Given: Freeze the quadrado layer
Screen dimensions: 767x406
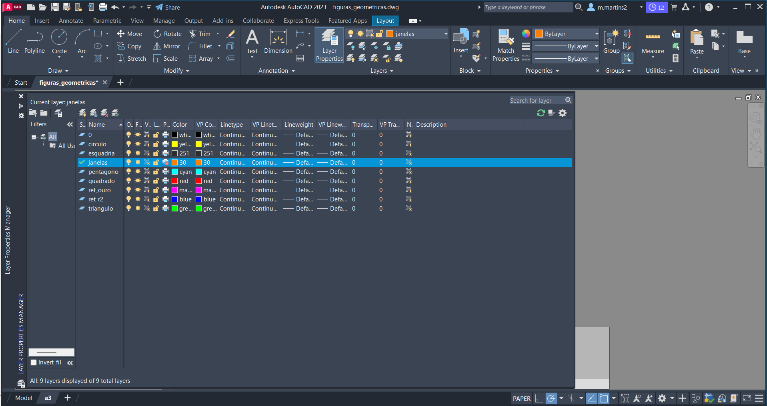Looking at the screenshot, I should [x=138, y=181].
